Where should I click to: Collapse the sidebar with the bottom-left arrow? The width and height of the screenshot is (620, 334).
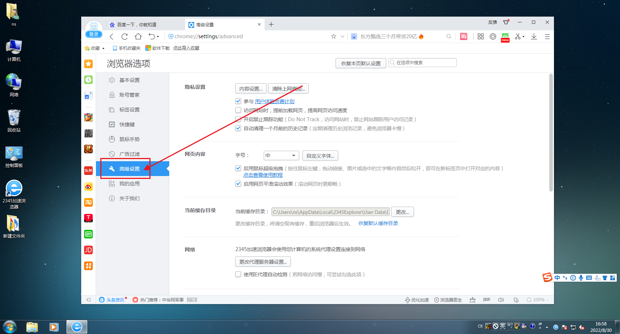88,300
